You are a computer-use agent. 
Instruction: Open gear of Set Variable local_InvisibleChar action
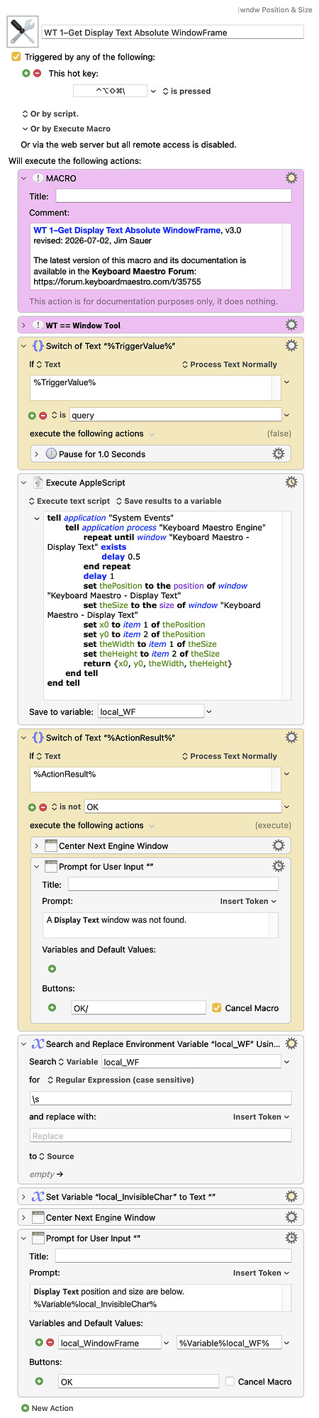coord(291,1196)
